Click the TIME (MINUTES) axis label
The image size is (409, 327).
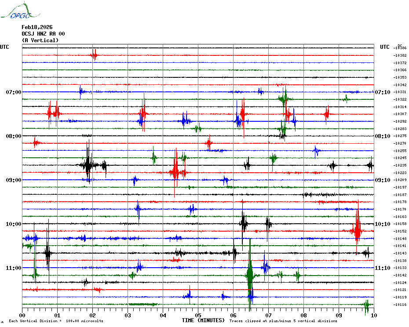coord(203,320)
